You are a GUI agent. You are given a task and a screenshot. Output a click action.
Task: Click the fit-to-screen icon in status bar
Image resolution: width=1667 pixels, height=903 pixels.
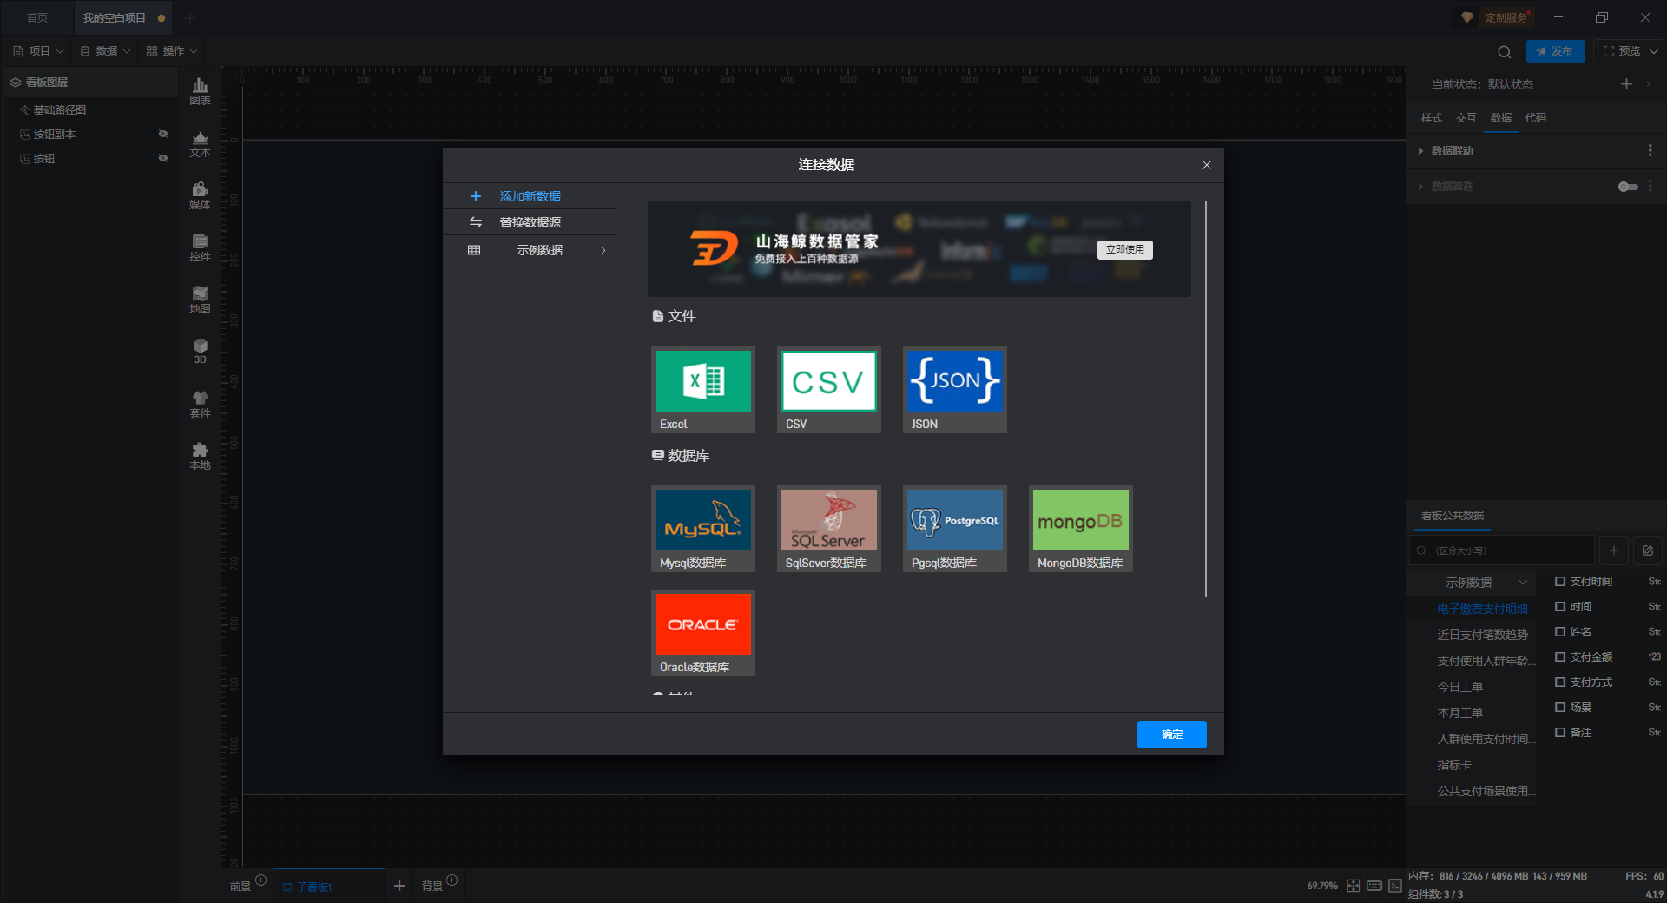tap(1354, 886)
